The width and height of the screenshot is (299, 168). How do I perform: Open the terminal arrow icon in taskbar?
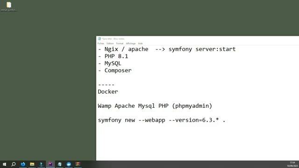tap(41, 164)
